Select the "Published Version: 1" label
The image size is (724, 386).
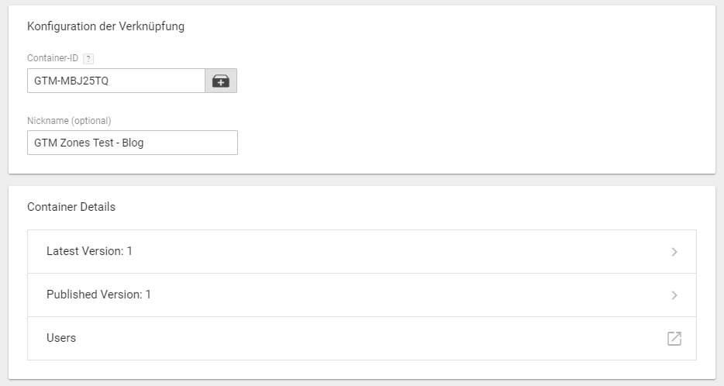(98, 295)
